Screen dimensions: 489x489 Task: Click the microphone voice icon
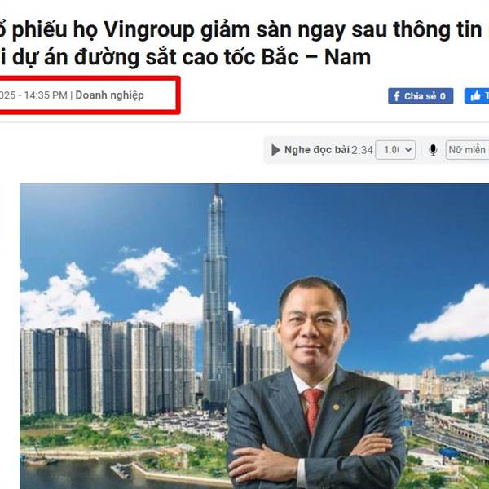(x=433, y=150)
